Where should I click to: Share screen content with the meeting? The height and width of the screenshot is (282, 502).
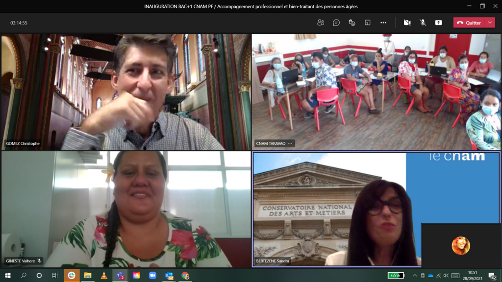[x=439, y=23]
